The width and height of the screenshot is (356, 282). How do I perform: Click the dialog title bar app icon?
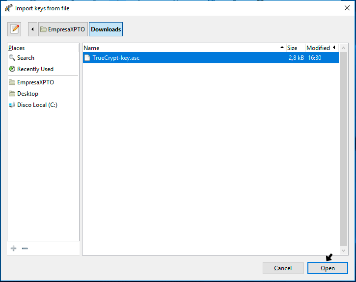coord(9,8)
